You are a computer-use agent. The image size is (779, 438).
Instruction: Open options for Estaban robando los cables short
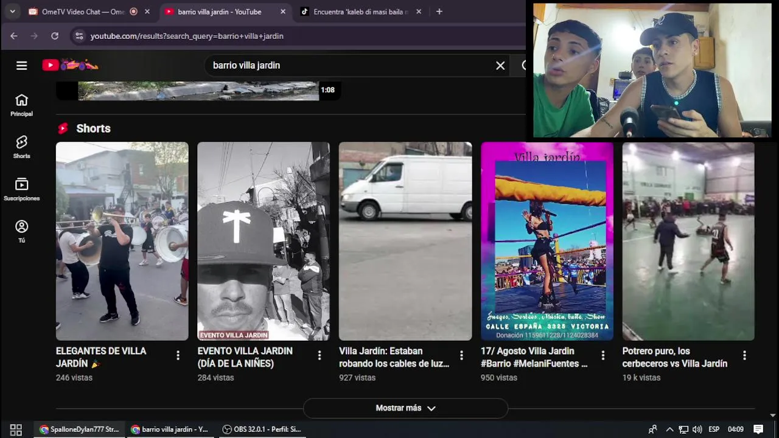[x=461, y=355]
